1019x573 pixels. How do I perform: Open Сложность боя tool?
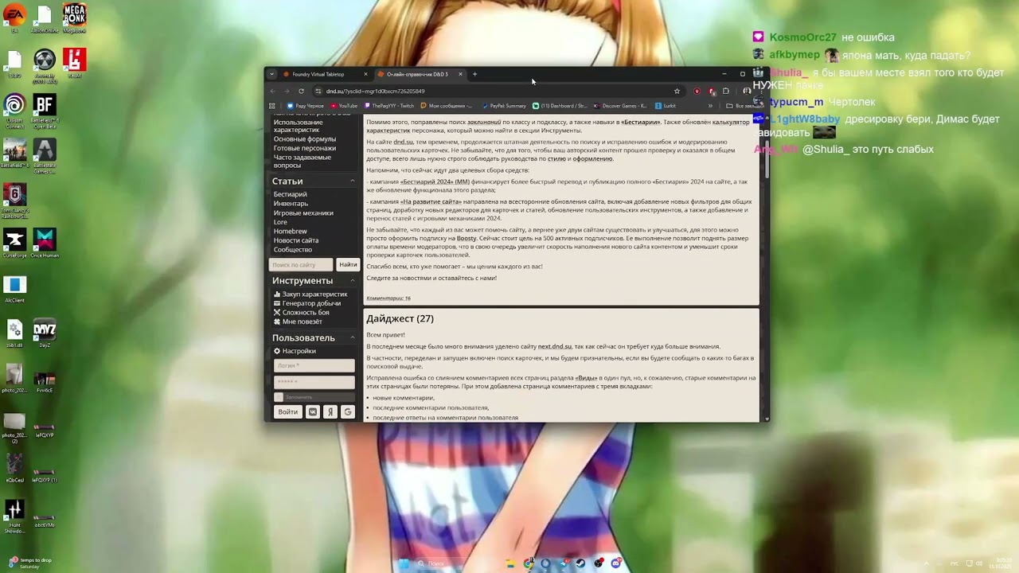pyautogui.click(x=302, y=313)
